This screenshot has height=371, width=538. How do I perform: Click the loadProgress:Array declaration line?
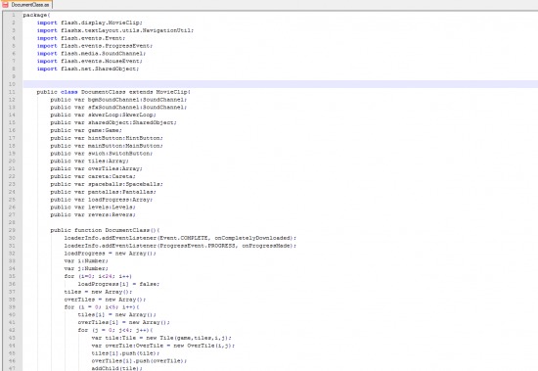click(102, 200)
